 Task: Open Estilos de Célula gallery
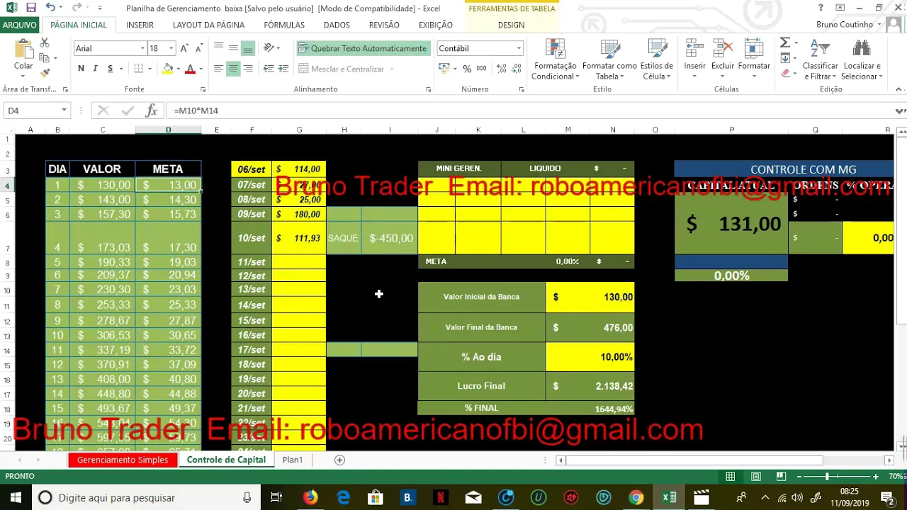[657, 60]
